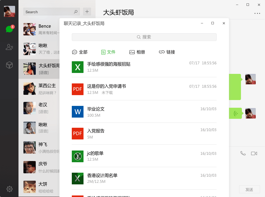Open the favorites cube icon in sidebar
Viewport: 265px width, 197px height.
(x=9, y=65)
